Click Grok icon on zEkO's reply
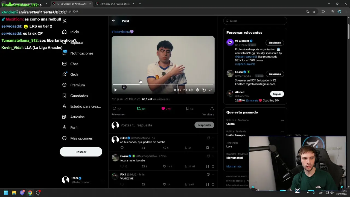This screenshot has width=350, height=197. pyautogui.click(x=208, y=138)
